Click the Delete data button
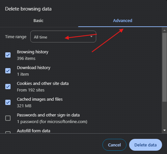The image size is (167, 154). click(146, 145)
